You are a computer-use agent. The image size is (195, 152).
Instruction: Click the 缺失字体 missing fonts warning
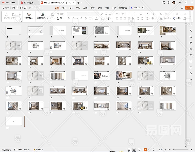tap(39, 150)
